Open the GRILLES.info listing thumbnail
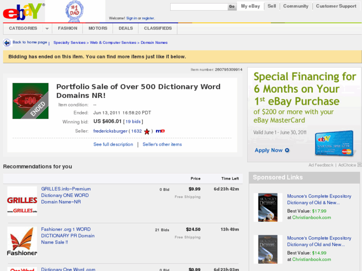This screenshot has height=271, width=362. click(x=22, y=201)
